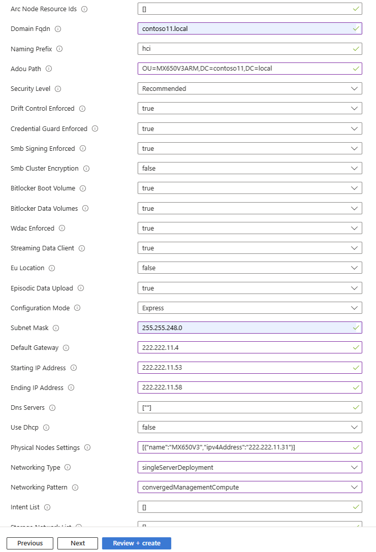Click info icon next to Smb Cluster Encryption
Viewport: 376px width, 552px height.
86,169
